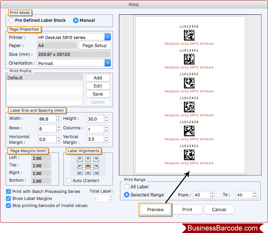
Task: Click the Rows input field
Action: tap(47, 129)
